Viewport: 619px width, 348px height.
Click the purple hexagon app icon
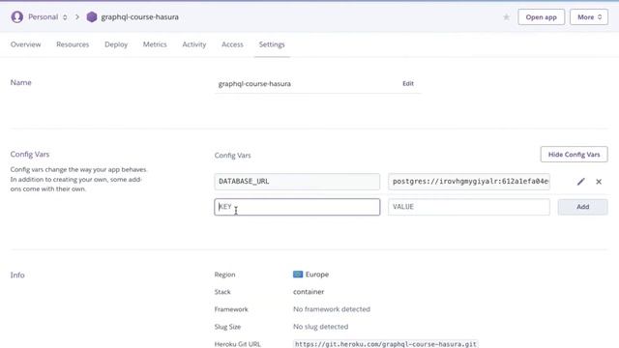click(92, 17)
